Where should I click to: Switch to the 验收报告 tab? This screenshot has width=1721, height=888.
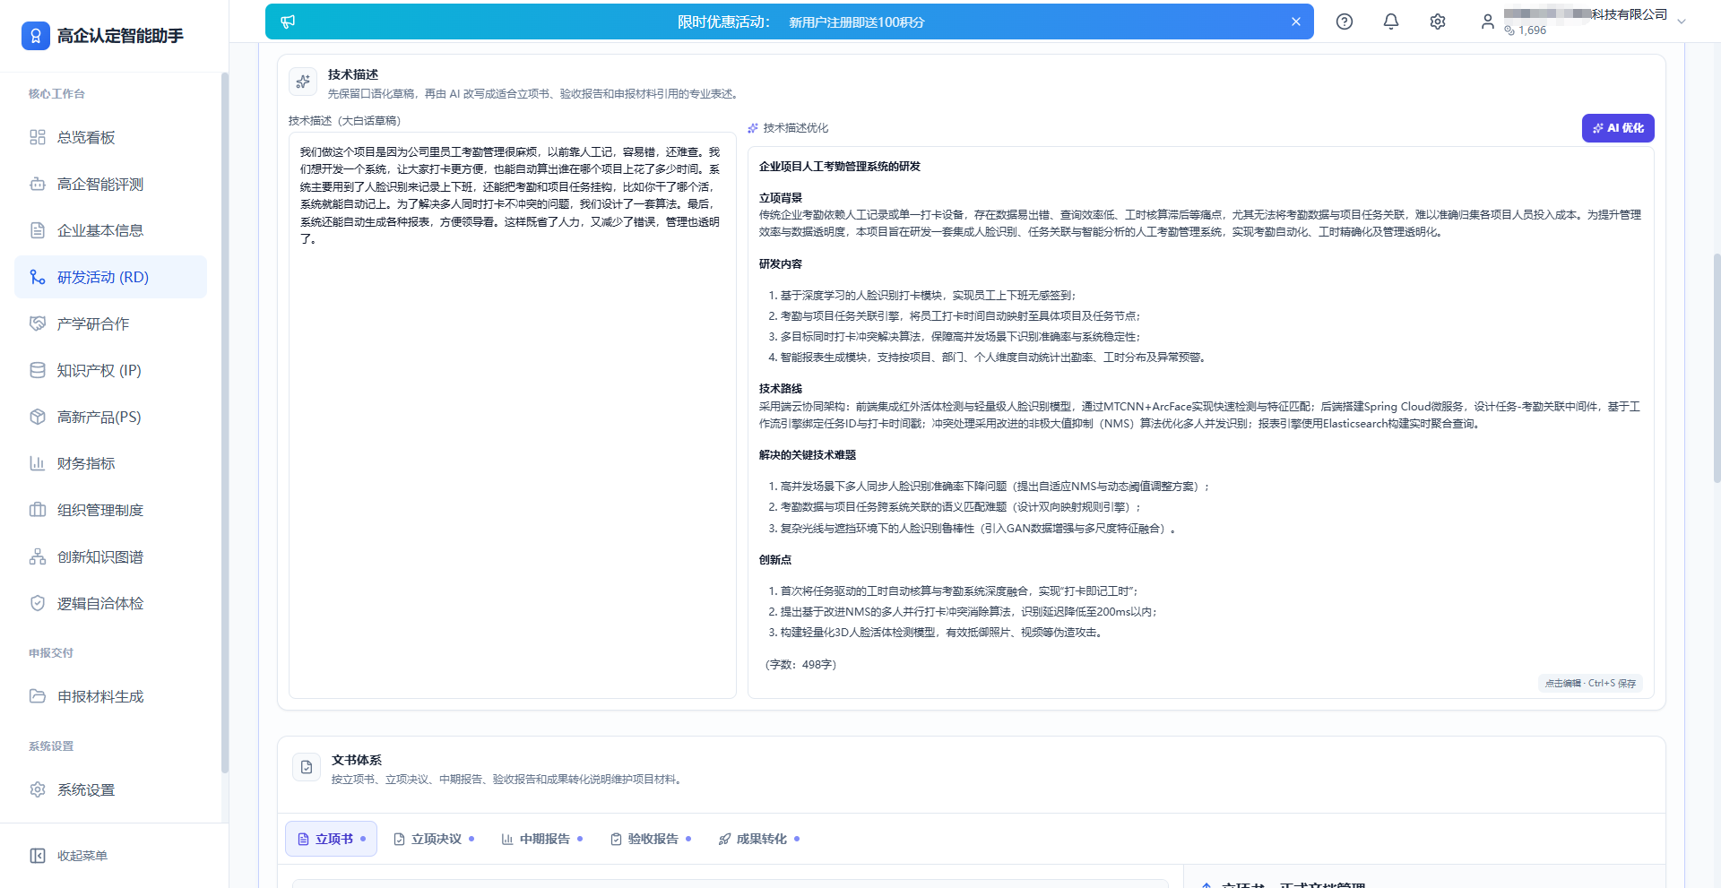651,839
